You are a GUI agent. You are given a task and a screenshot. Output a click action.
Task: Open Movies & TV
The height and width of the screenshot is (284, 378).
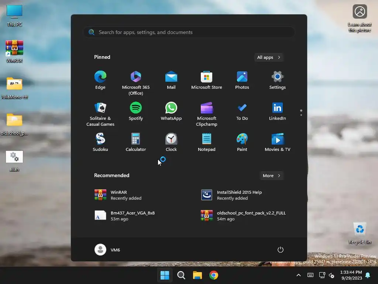[x=278, y=142]
